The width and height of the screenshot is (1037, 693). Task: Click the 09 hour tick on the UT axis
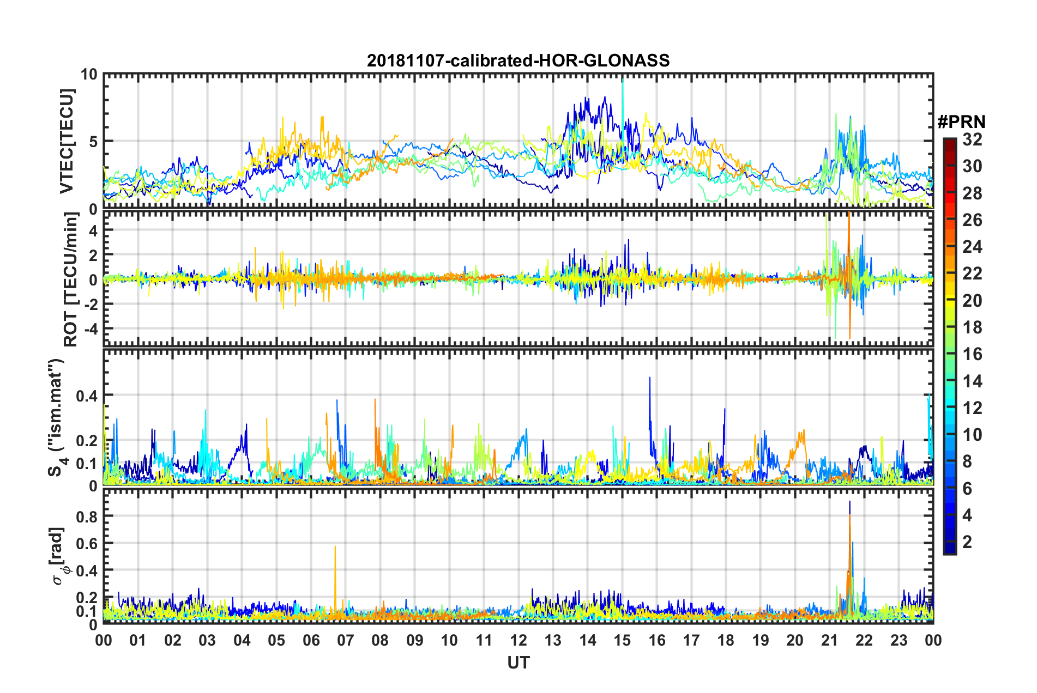415,640
